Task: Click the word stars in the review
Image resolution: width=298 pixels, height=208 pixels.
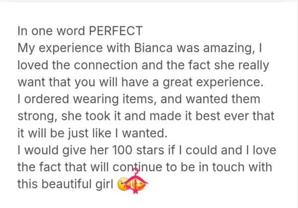Action: tap(150, 150)
